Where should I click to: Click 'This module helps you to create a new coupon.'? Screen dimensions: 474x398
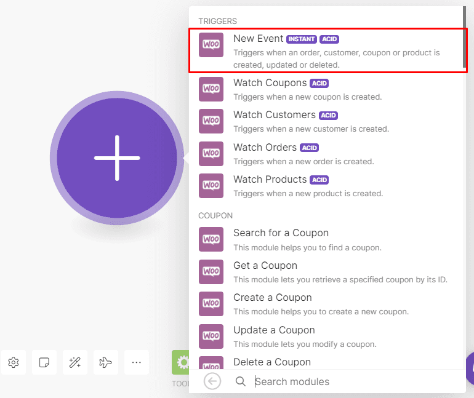tap(321, 312)
